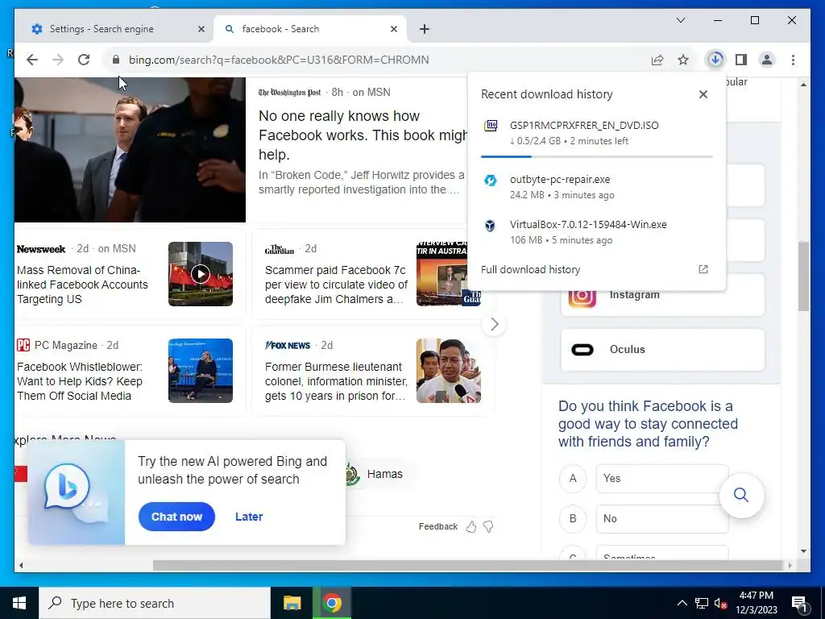
Task: Share this page via share icon
Action: click(657, 60)
